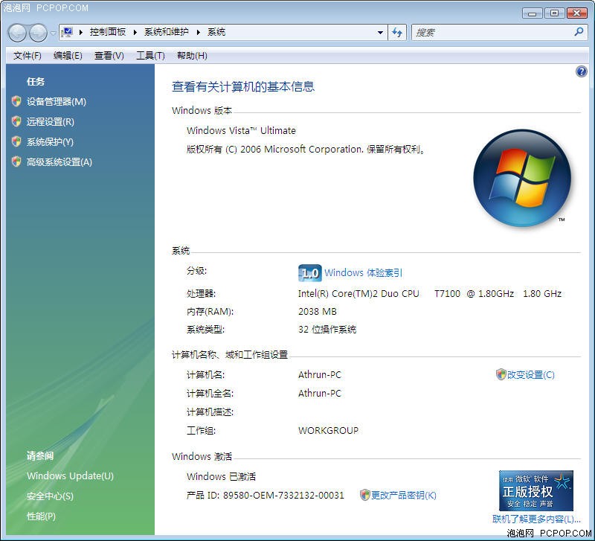This screenshot has width=595, height=541.
Task: Open 设备管理器(M) task link
Action: pyautogui.click(x=57, y=102)
